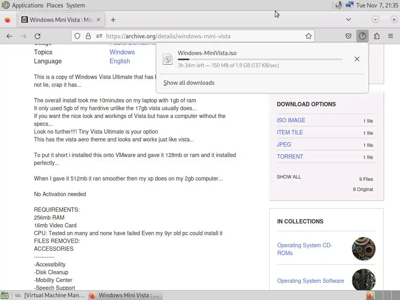
Task: Click the gears collection thumbnail
Action: click(x=364, y=249)
